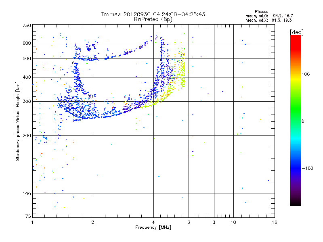The height and width of the screenshot is (242, 323).
Task: Click the "Phases" statistics heading
Action: tap(261, 12)
